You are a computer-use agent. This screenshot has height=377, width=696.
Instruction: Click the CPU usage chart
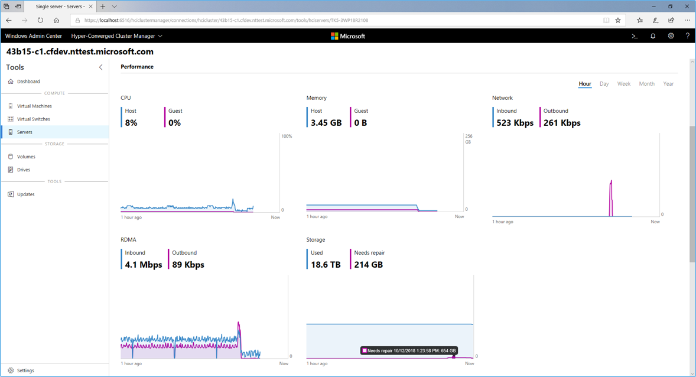coord(200,173)
